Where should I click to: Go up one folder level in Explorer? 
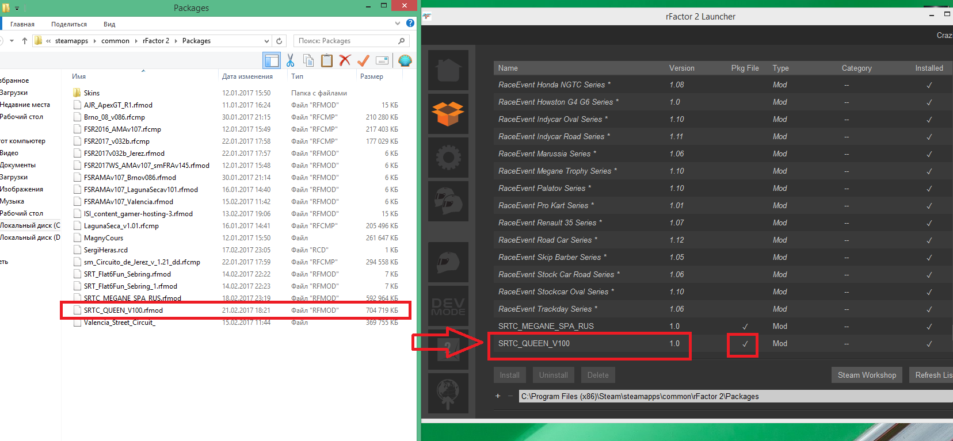pyautogui.click(x=24, y=41)
